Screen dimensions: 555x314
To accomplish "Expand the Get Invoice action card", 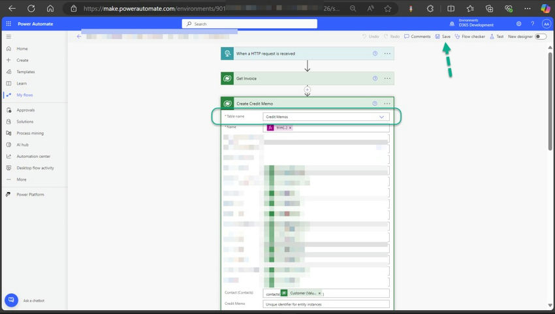I will click(x=308, y=78).
